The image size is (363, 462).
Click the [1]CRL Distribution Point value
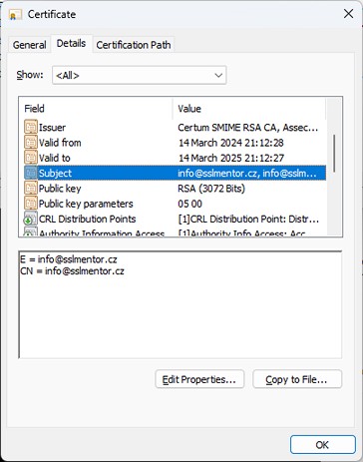click(x=248, y=219)
